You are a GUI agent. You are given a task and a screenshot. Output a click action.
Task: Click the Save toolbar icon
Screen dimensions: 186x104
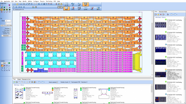pos(21,4)
